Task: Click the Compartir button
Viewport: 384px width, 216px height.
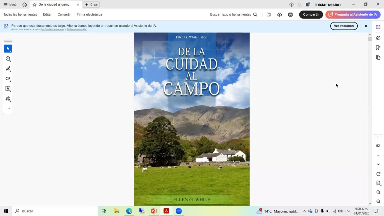Action: (x=311, y=14)
